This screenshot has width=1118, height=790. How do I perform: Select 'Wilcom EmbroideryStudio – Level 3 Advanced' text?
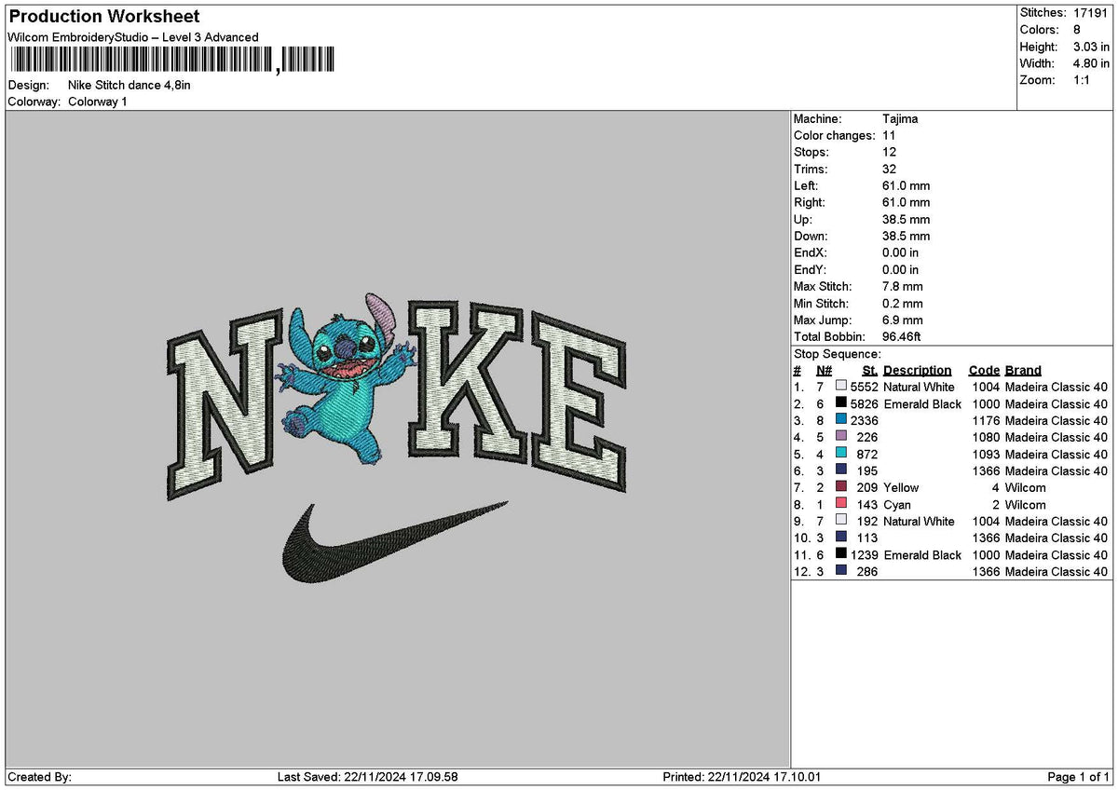[x=133, y=37]
